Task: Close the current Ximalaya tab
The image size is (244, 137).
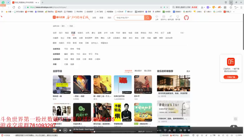Action: pyautogui.click(x=38, y=2)
